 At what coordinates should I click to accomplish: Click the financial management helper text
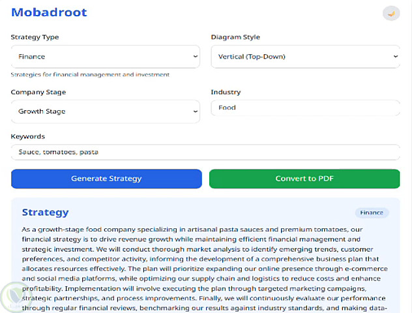[x=90, y=74]
